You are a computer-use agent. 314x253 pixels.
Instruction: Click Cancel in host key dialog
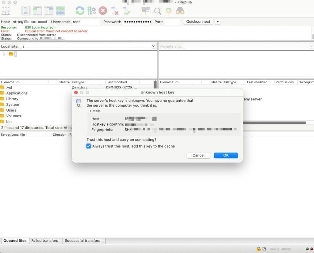coord(198,155)
